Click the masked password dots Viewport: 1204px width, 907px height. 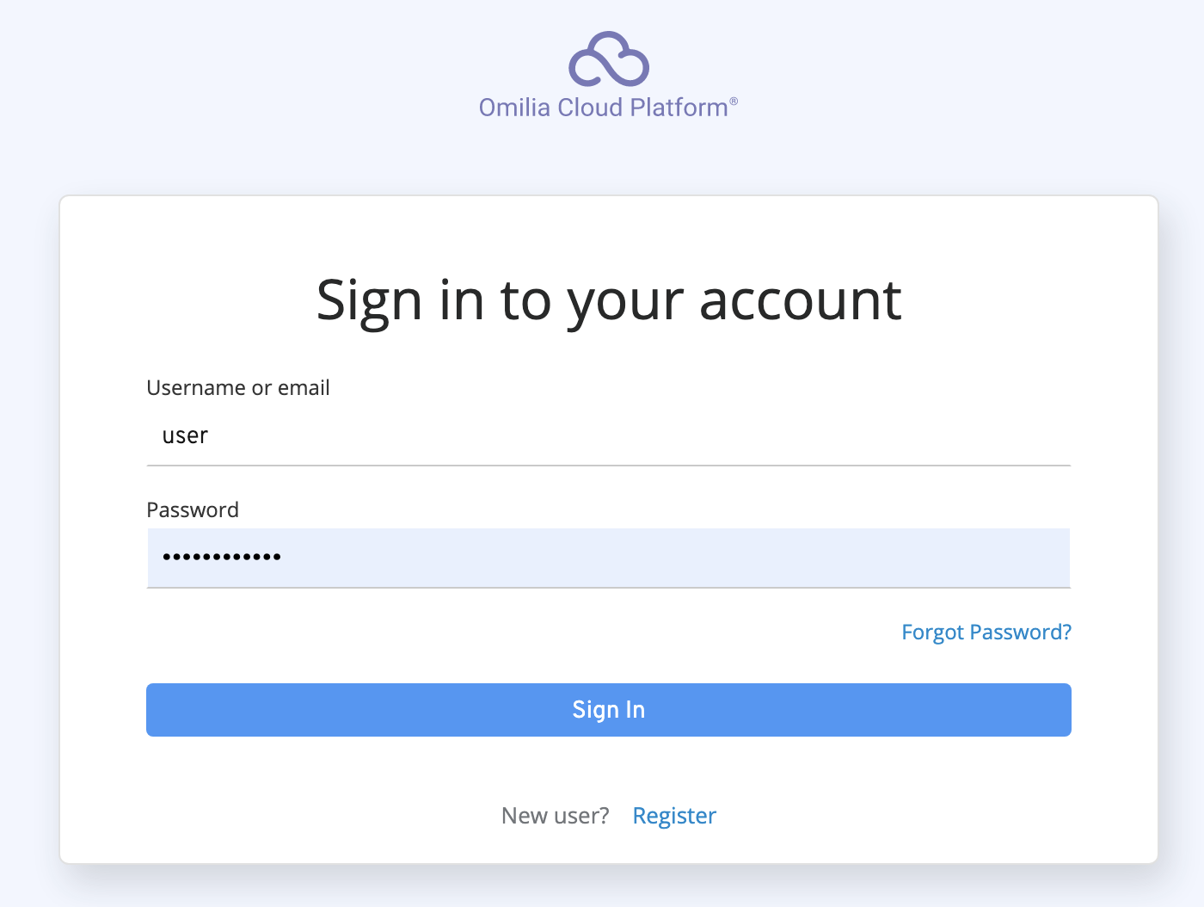(x=222, y=558)
